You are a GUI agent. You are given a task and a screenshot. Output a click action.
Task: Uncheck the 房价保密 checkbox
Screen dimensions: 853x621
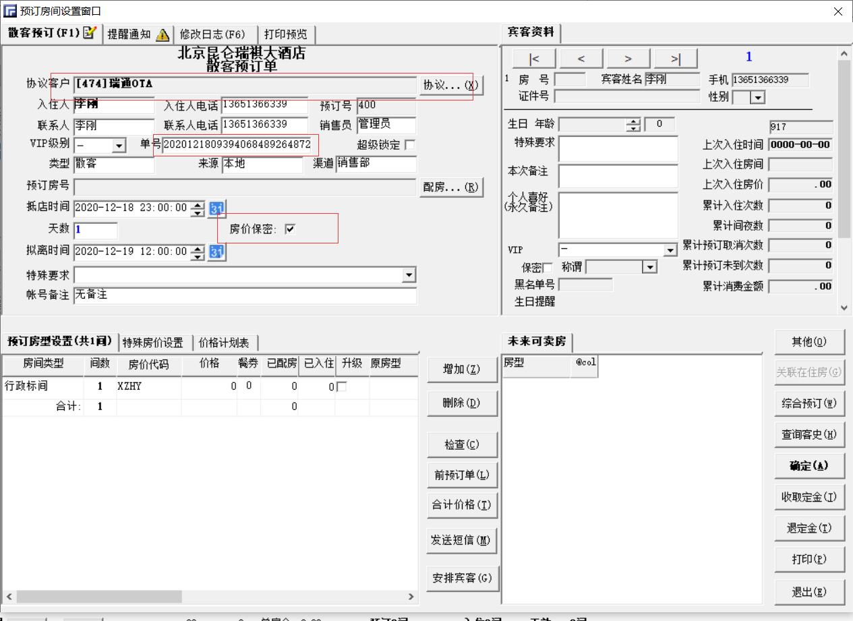click(290, 229)
